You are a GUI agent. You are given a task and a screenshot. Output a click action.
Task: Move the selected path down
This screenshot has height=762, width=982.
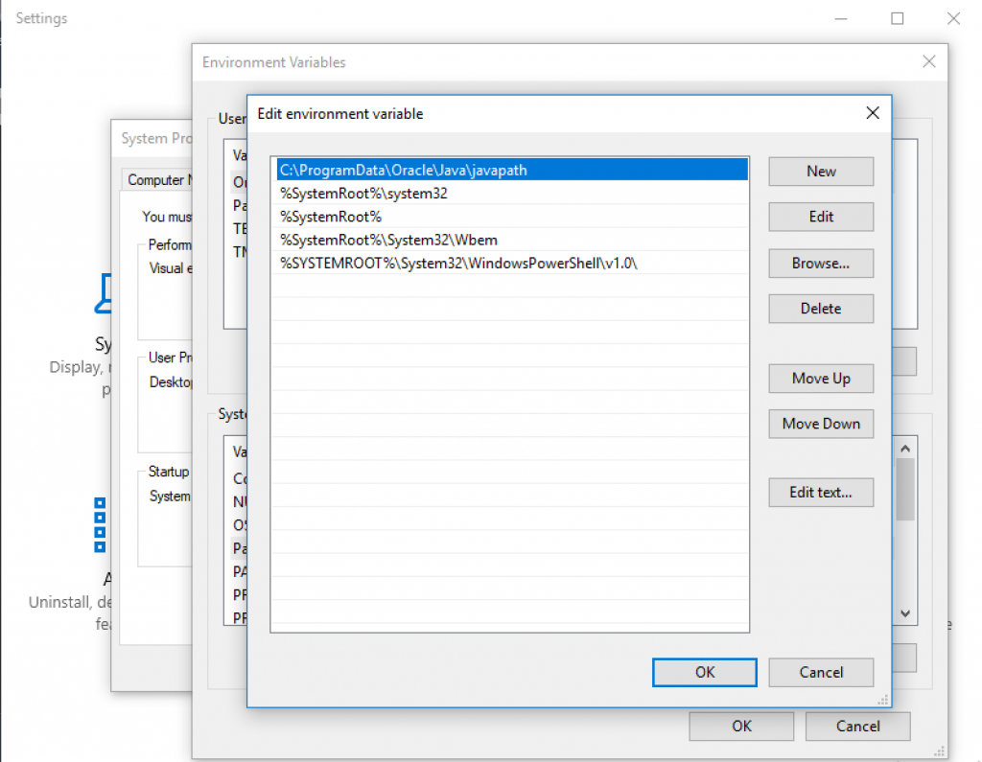[x=820, y=424]
